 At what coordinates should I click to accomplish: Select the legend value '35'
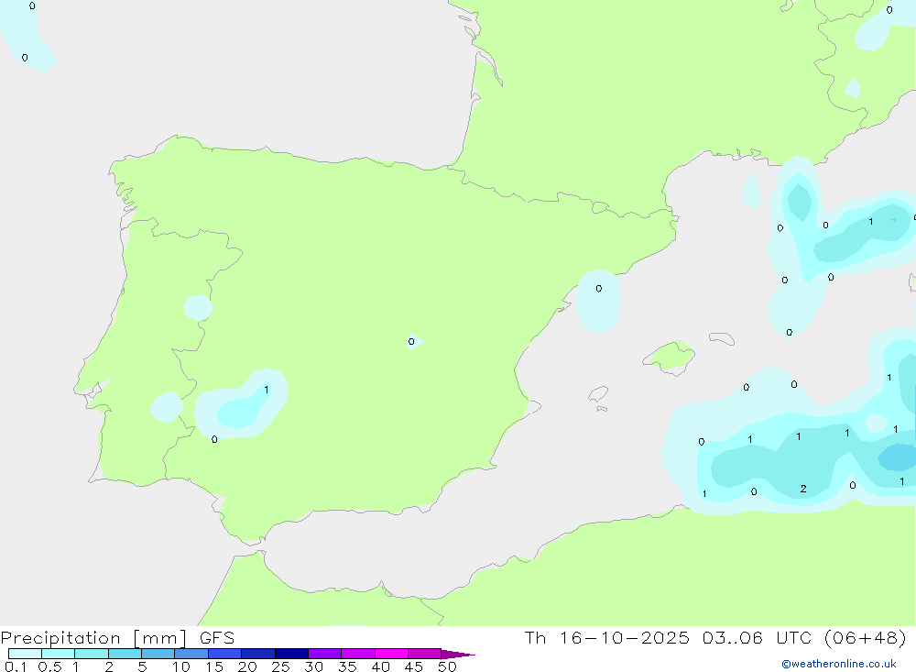347,666
